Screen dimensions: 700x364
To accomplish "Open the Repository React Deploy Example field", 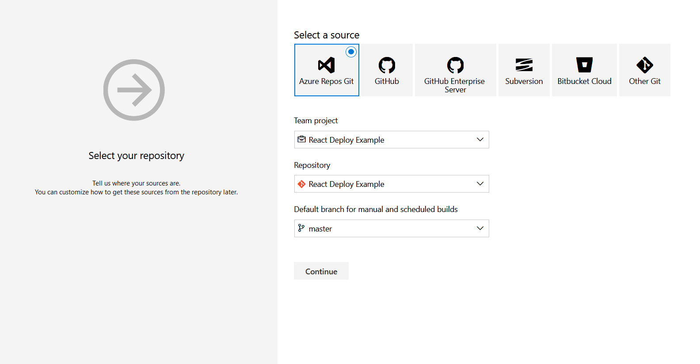I will pos(392,184).
